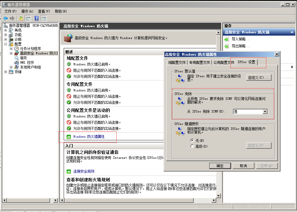Select 服务器管理器 root tree item
Screen dimensions: 297x212
[x=33, y=25]
